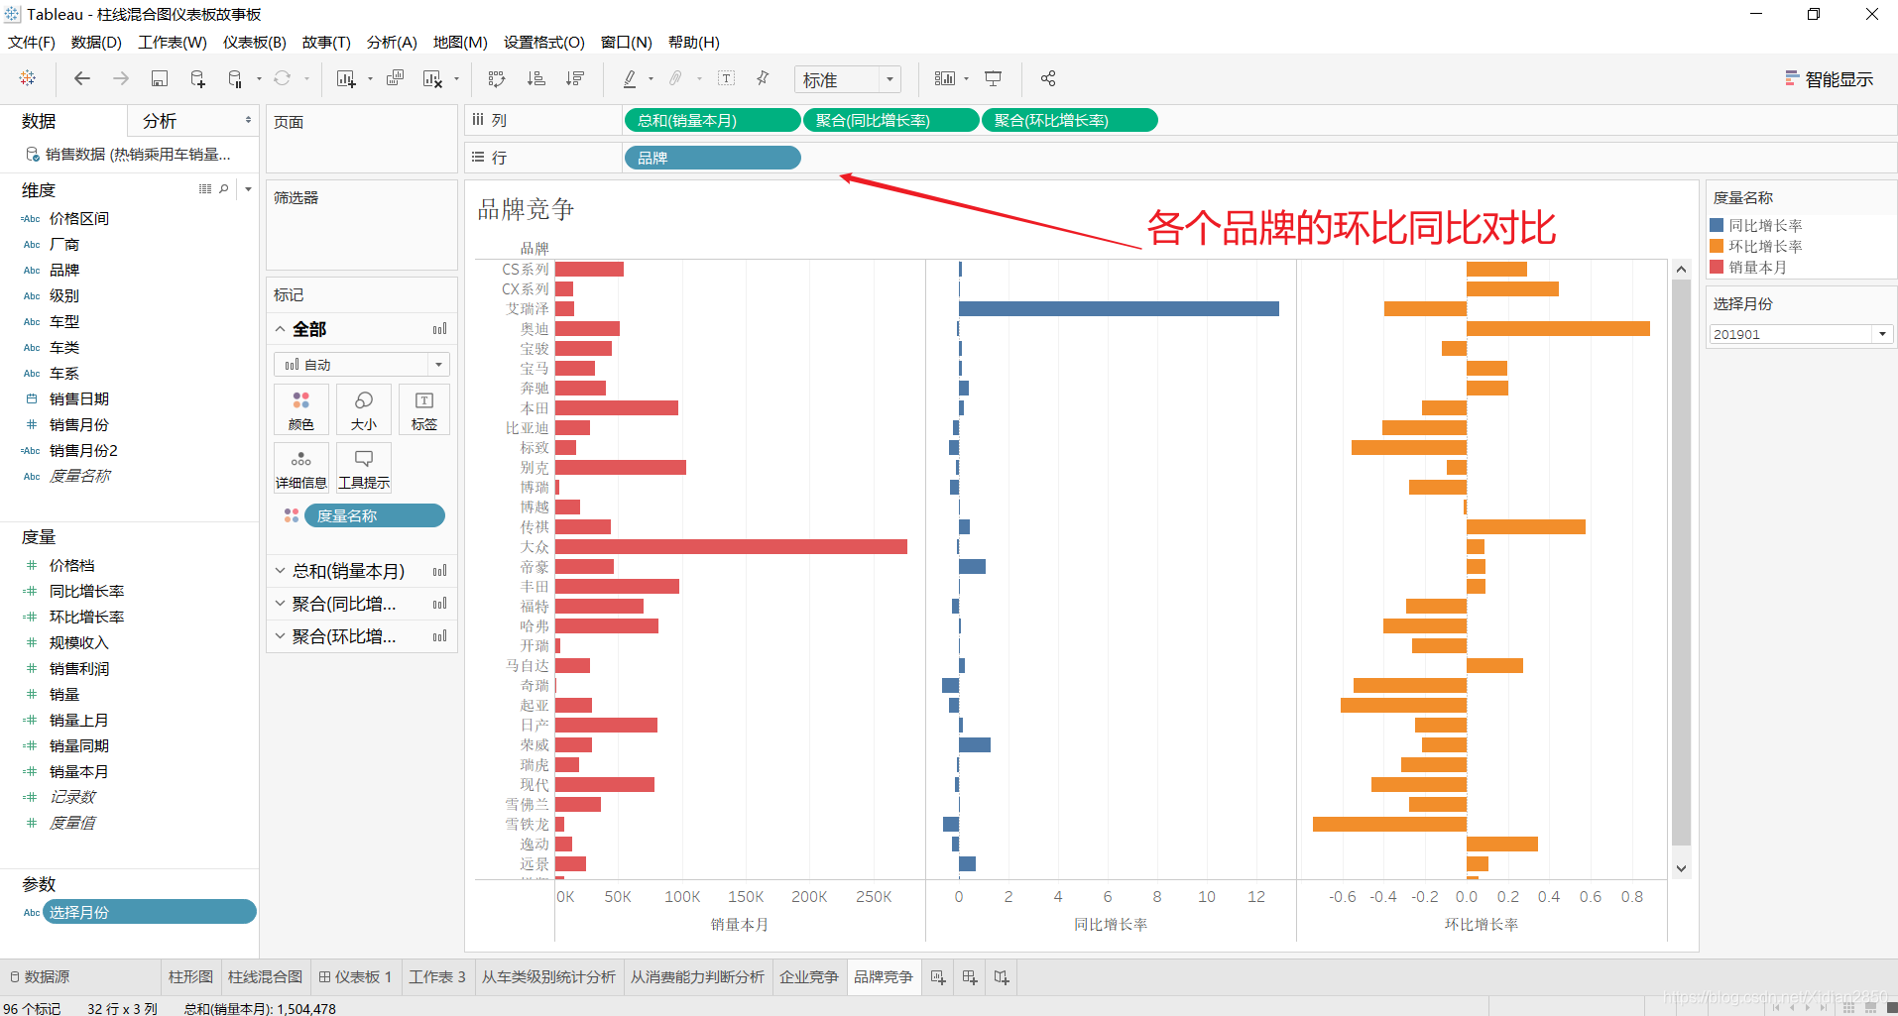
Task: Open the new worksheet dropdown arrow
Action: [370, 79]
